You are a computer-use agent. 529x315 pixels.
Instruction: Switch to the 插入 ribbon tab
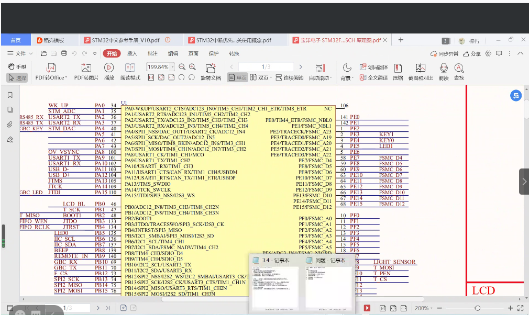point(132,53)
